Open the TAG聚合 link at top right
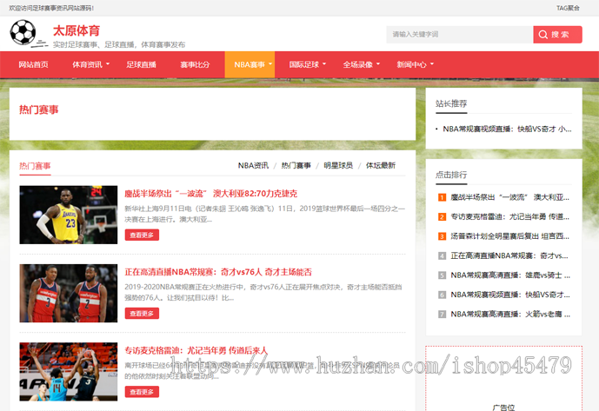This screenshot has width=599, height=411. [x=568, y=8]
